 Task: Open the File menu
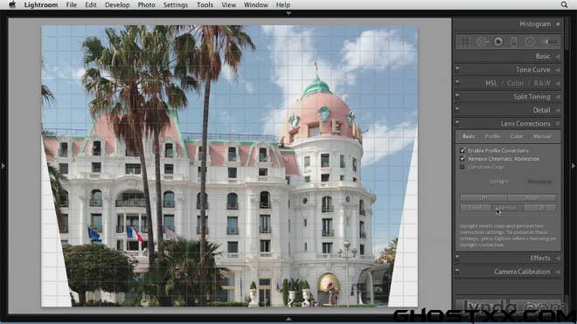click(72, 4)
